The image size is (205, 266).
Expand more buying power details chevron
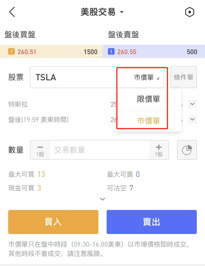[x=102, y=199]
